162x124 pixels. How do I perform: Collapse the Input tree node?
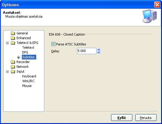(x=7, y=71)
